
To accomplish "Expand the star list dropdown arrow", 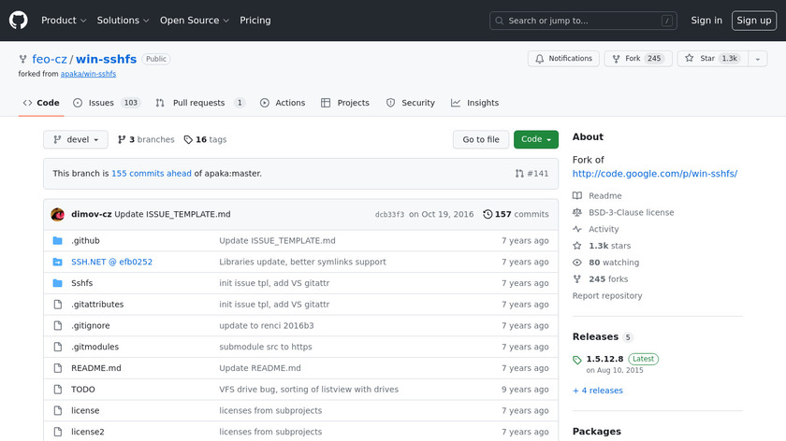I will (x=756, y=59).
